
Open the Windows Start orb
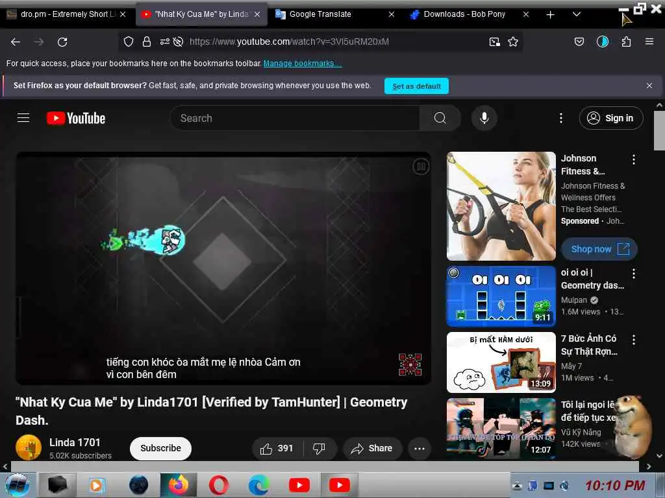coord(18,485)
